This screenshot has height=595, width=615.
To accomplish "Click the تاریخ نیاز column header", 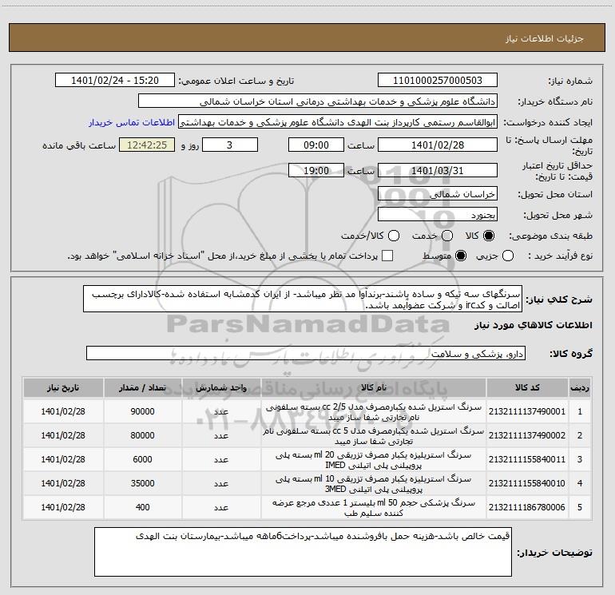I will 63,387.
